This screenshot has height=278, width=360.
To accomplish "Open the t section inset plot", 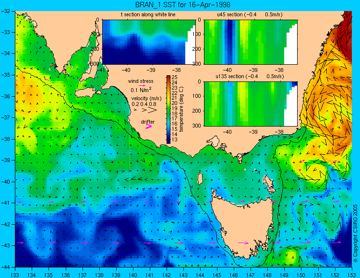I will 149,42.
